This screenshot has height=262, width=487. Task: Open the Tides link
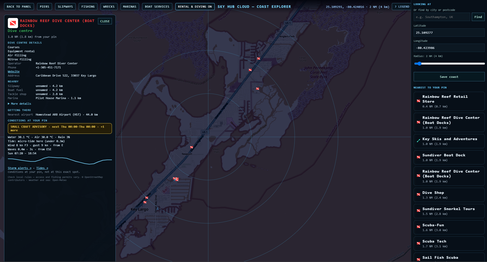[x=42, y=168]
